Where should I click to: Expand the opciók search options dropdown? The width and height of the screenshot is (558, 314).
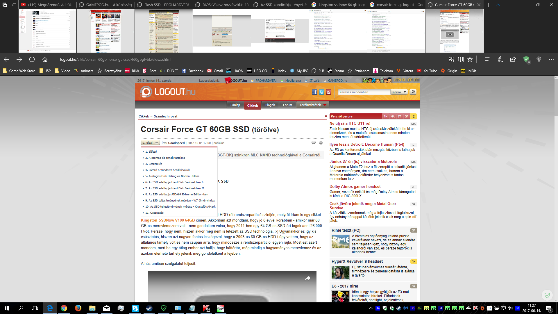(x=399, y=92)
